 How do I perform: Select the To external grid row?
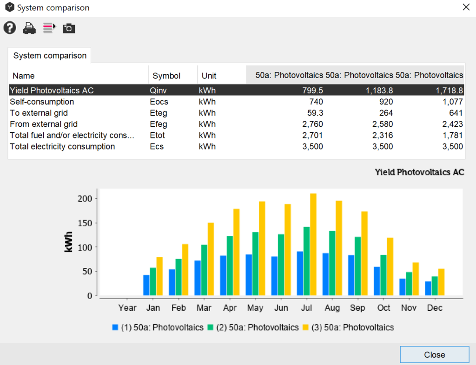(40, 113)
